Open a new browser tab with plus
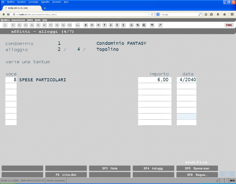Viewport: 236px width, 184px height. pyautogui.click(x=45, y=8)
